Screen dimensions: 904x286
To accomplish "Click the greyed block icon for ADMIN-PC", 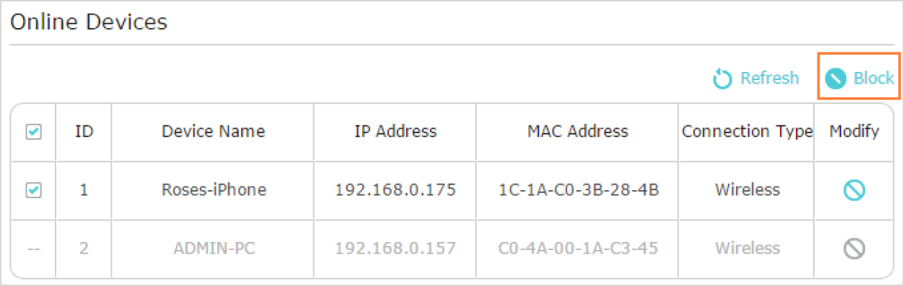I will [x=854, y=249].
